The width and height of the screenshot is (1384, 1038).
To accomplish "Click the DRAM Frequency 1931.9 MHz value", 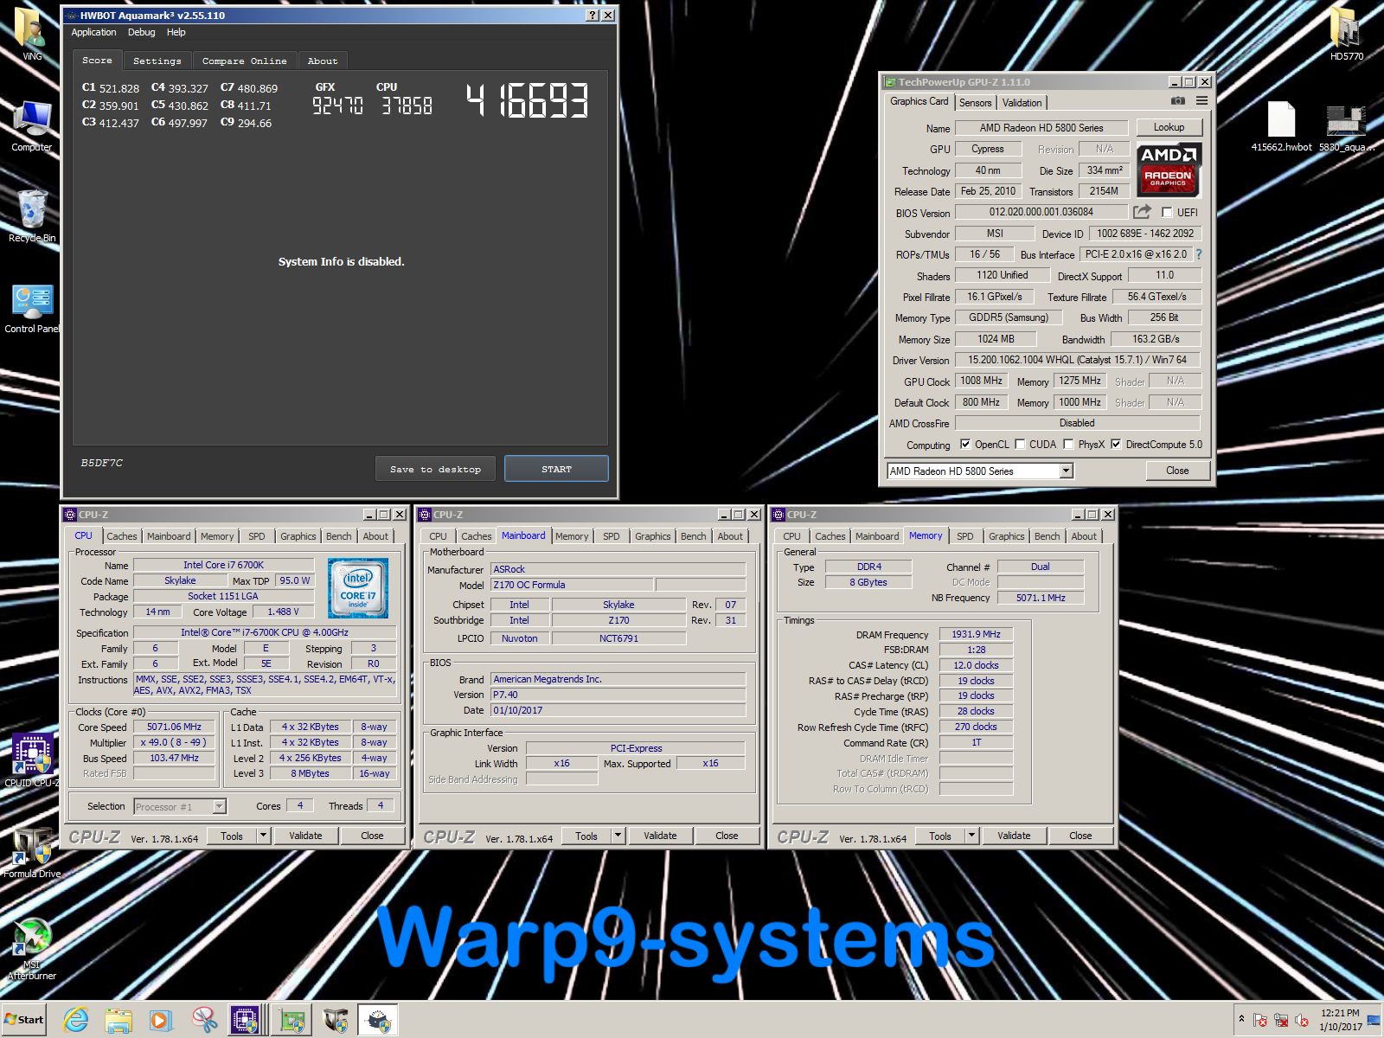I will [976, 634].
